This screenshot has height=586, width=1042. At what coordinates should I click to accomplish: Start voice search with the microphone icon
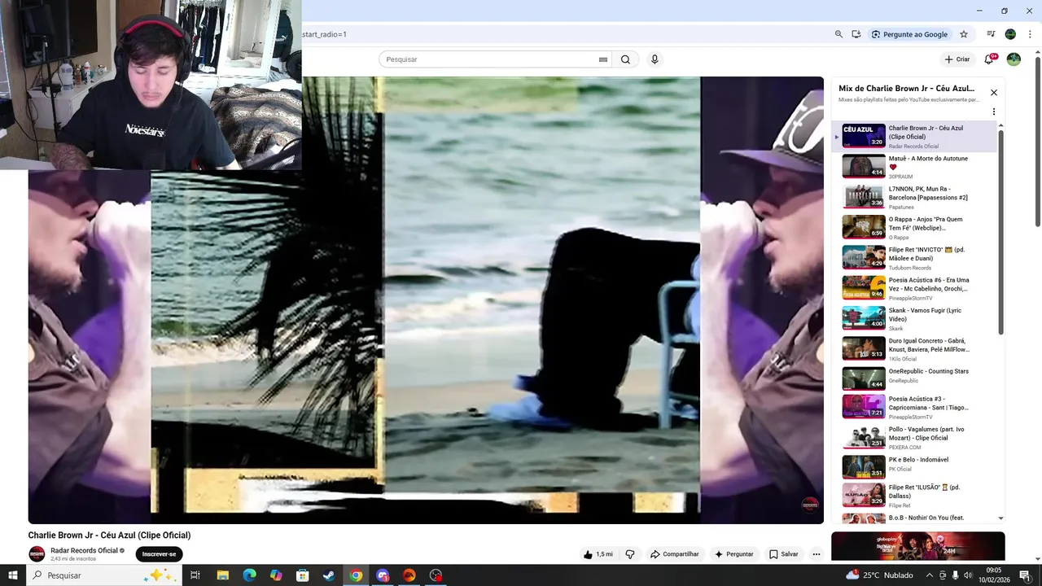click(655, 59)
